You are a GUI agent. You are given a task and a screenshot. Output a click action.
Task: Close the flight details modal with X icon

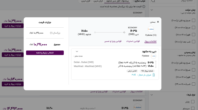pos(158,22)
